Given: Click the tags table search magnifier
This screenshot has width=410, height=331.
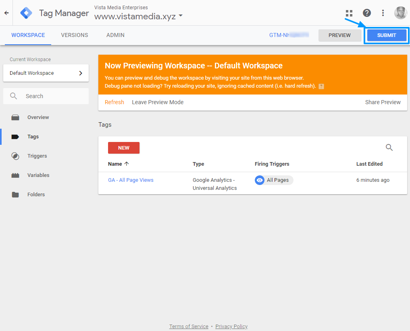Looking at the screenshot, I should (x=389, y=148).
